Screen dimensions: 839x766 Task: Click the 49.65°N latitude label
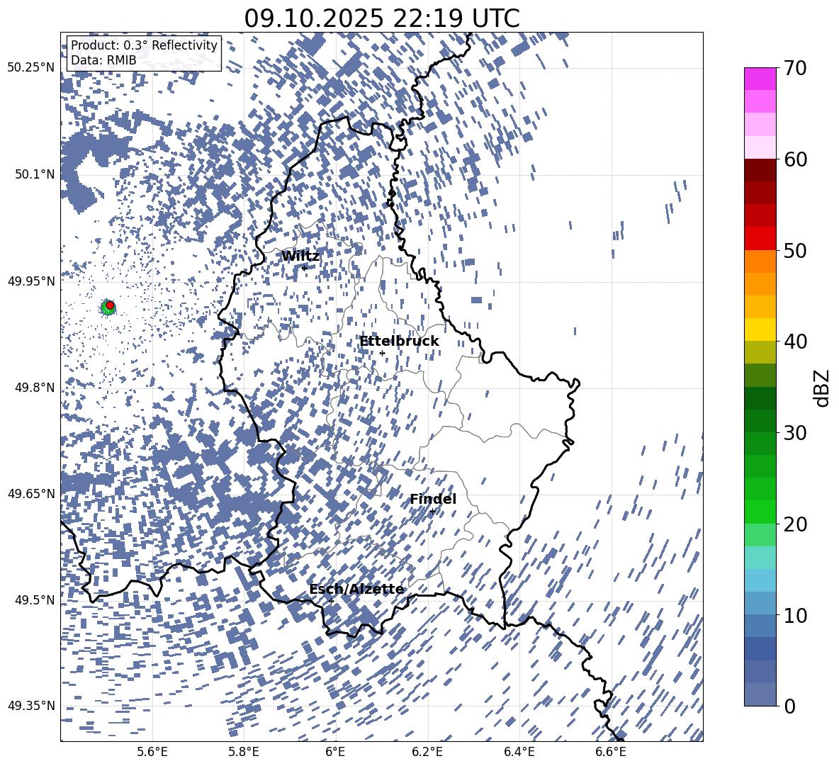pos(31,494)
